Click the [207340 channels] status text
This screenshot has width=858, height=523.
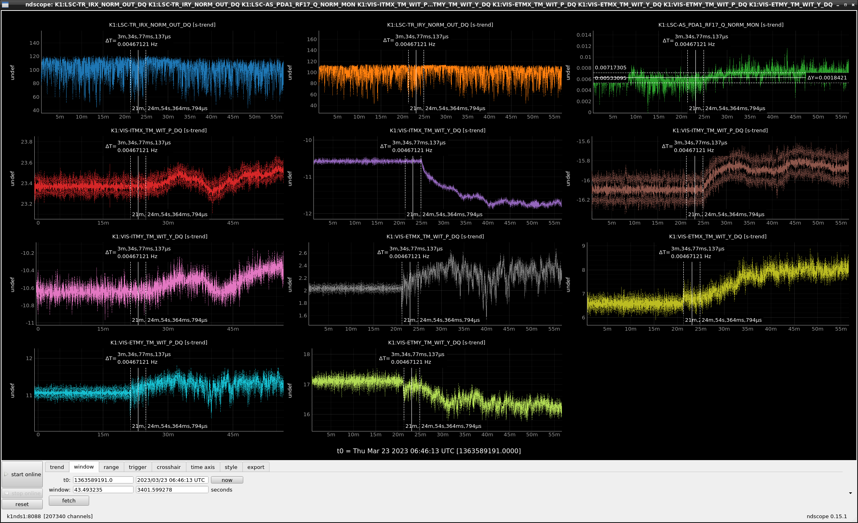tap(68, 516)
